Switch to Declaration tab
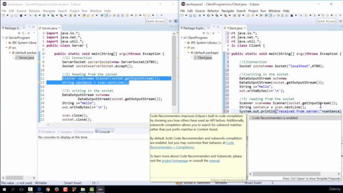Viewport: 343px width, 193px height. (84, 132)
